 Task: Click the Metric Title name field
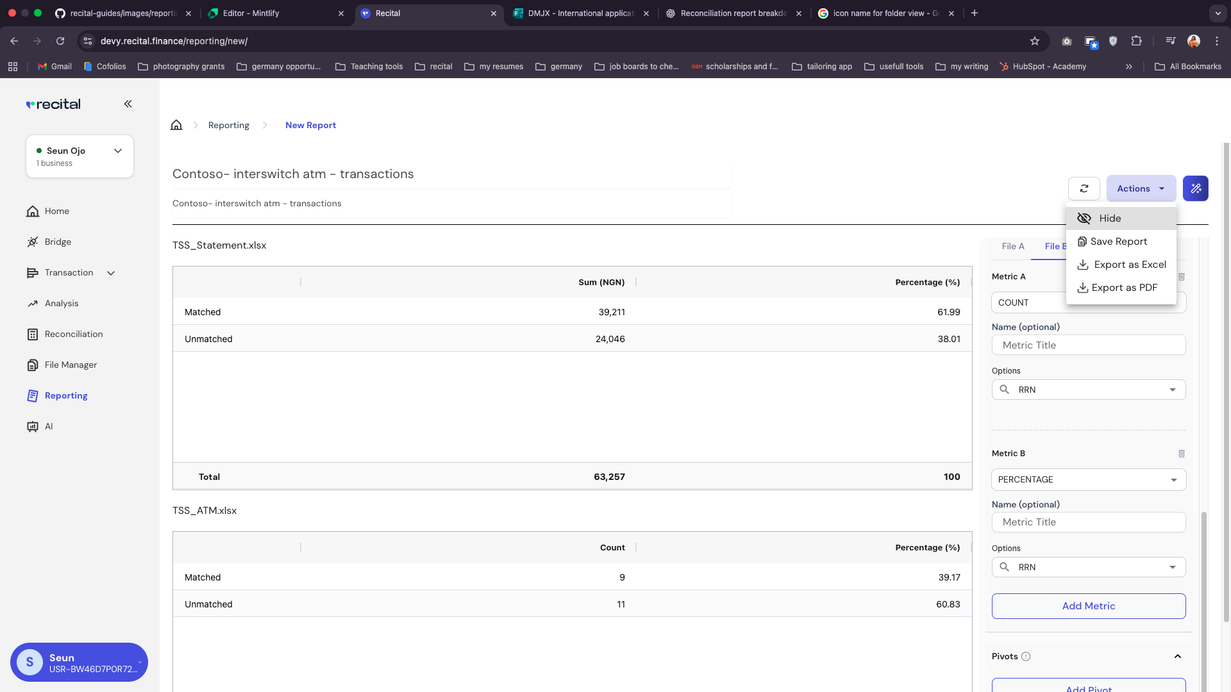pos(1088,345)
